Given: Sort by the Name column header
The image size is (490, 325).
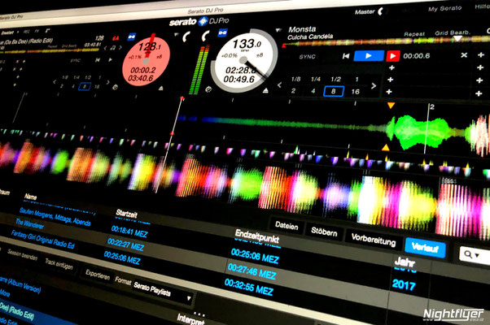Looking at the screenshot, I should click(31, 197).
